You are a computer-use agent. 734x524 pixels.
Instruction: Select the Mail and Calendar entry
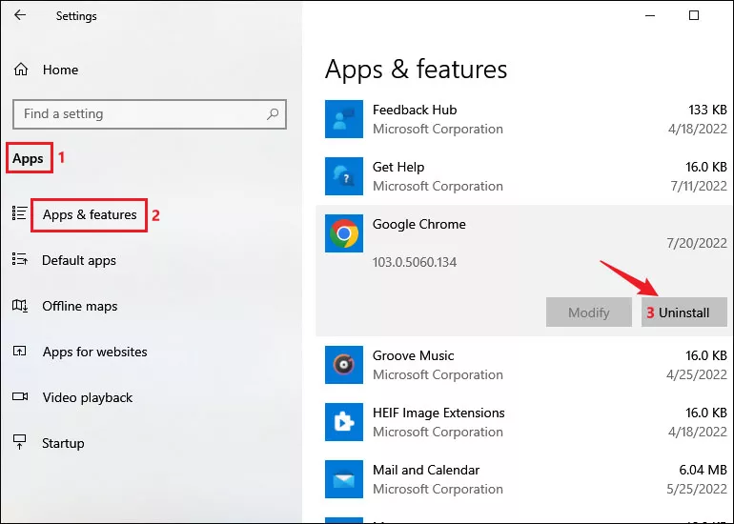click(525, 479)
